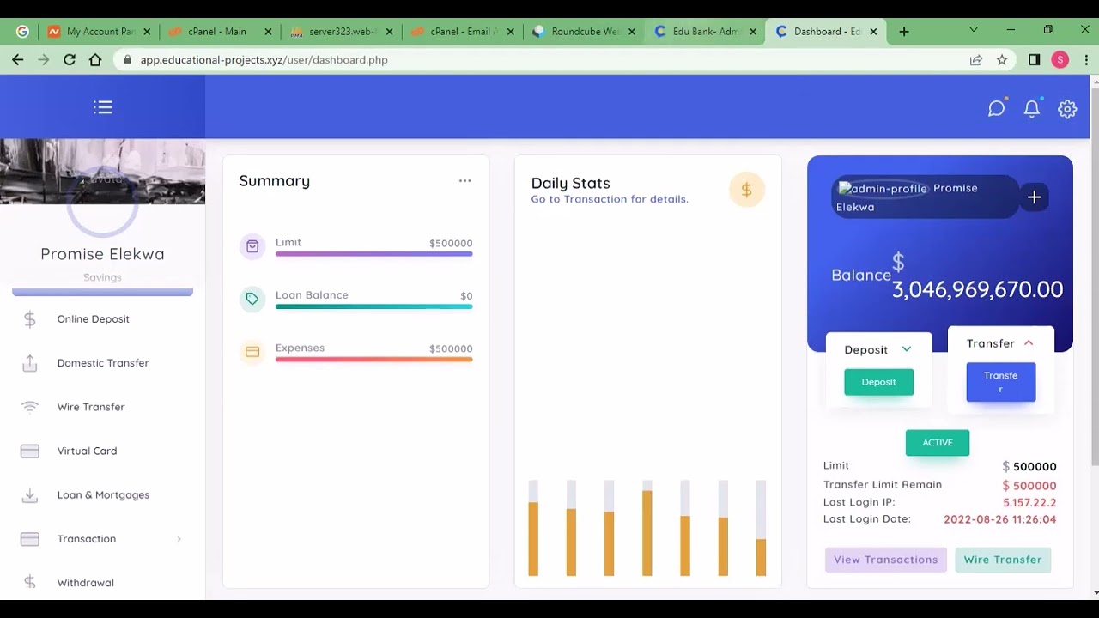Click the teal Wire Transfer button

click(1003, 560)
